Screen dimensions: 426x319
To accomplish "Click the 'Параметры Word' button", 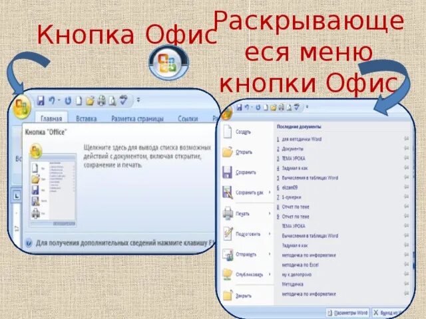I will [347, 313].
